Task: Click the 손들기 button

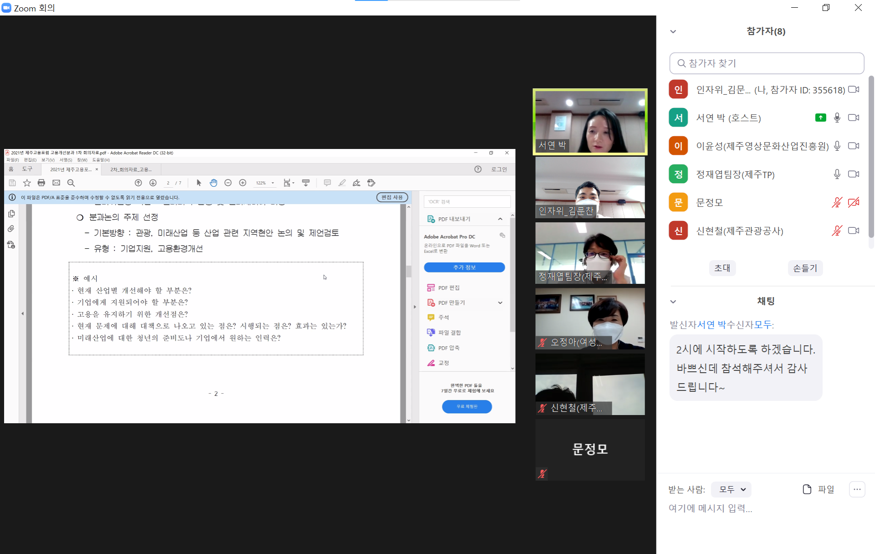Action: pos(805,268)
